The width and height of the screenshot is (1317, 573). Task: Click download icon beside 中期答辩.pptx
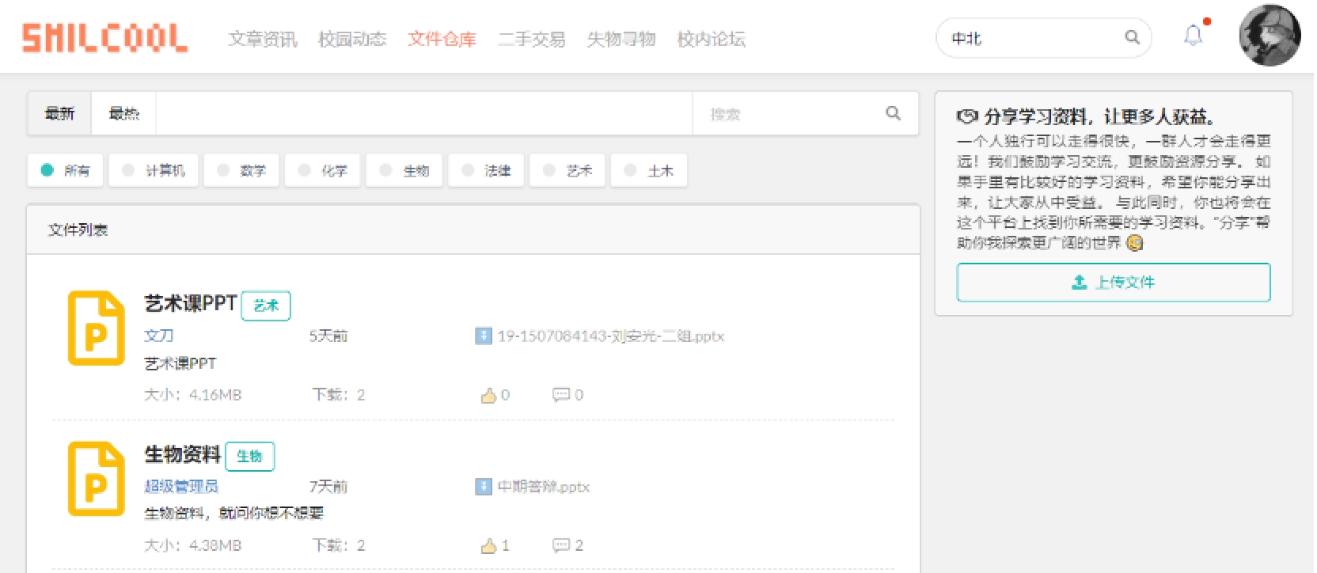click(x=484, y=487)
